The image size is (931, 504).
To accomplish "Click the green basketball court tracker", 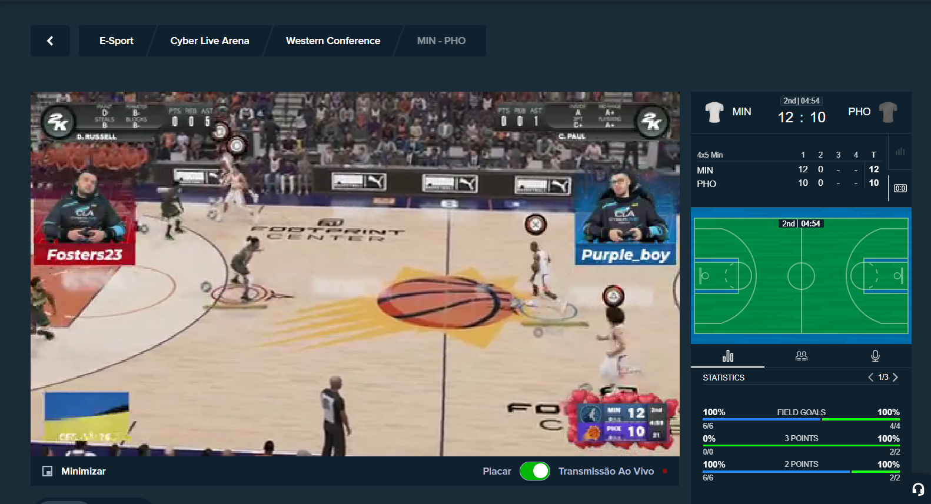I will point(801,275).
